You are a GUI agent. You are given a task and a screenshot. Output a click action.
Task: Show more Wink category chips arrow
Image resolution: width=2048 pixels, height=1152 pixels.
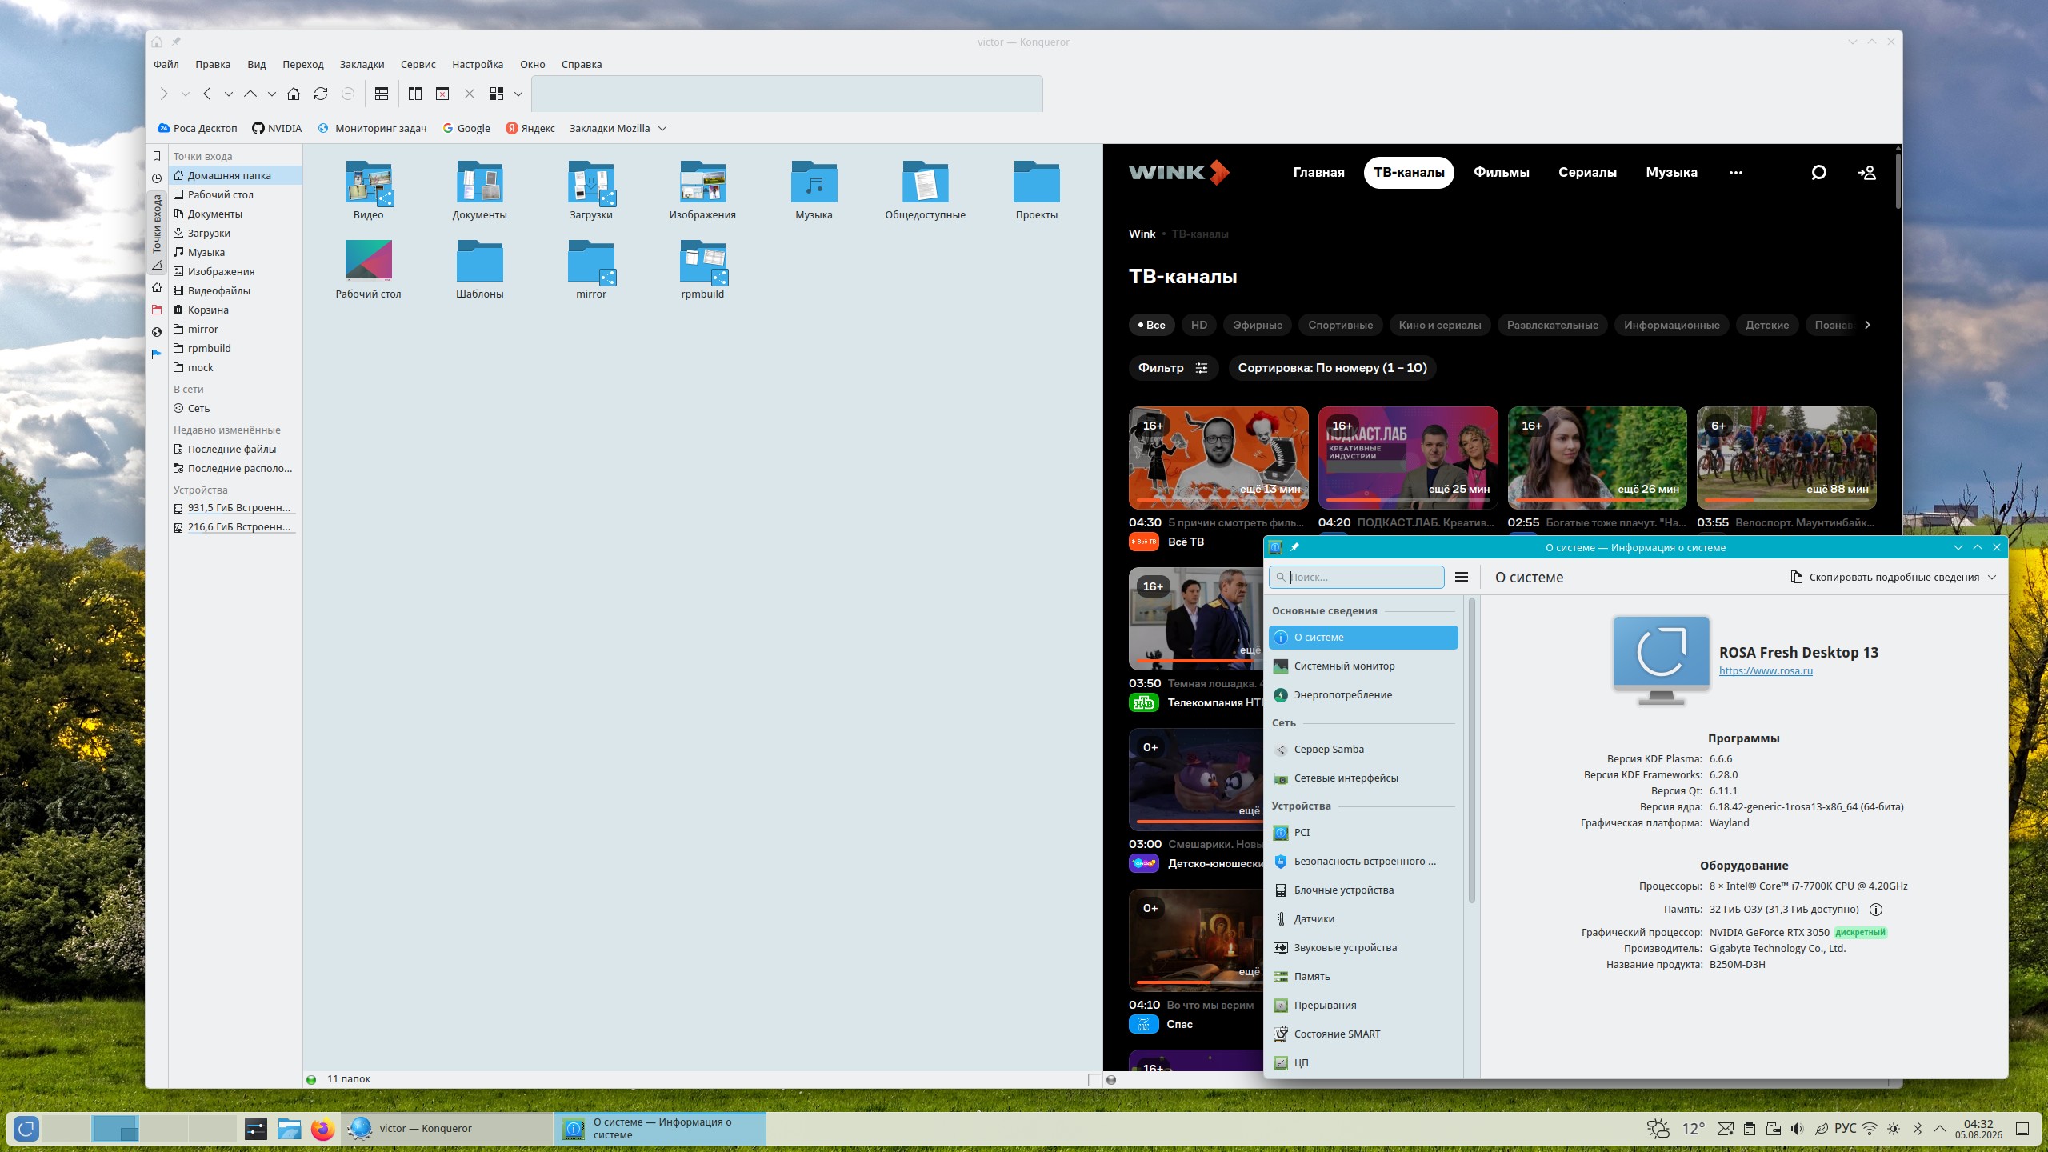point(1867,325)
